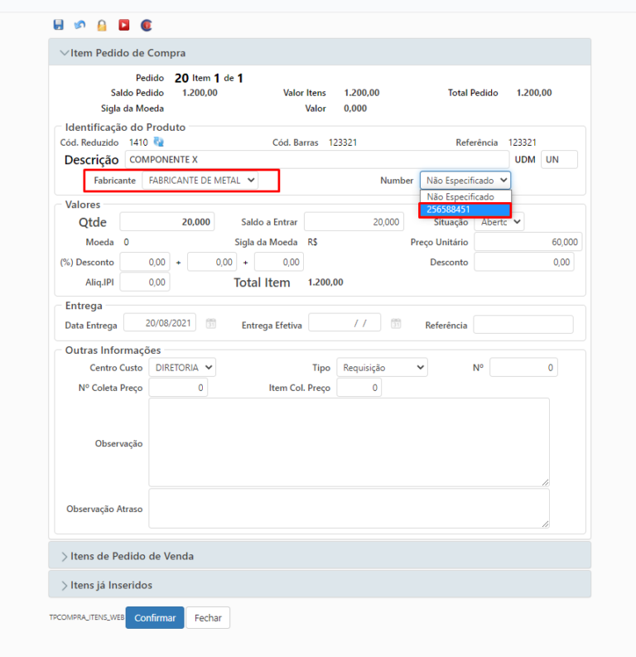This screenshot has width=636, height=657.
Task: Click the icon beside Cód. Reduzido 1410
Action: 159,143
